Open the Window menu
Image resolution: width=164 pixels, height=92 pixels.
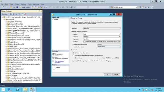click(36, 4)
